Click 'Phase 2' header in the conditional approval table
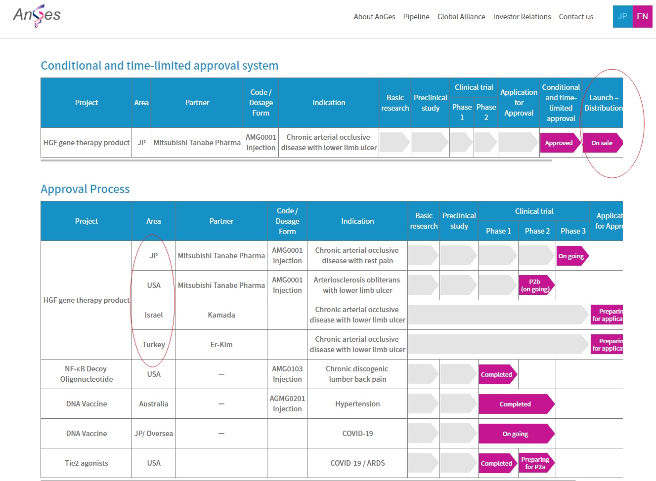 point(486,112)
